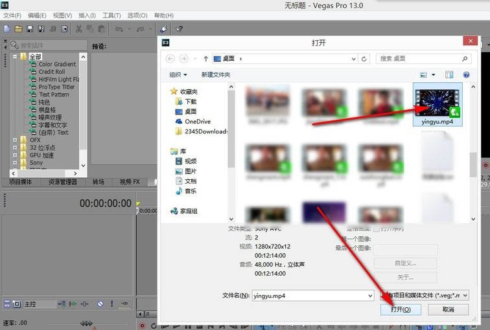Open the Properties toolbar icon

point(64,29)
